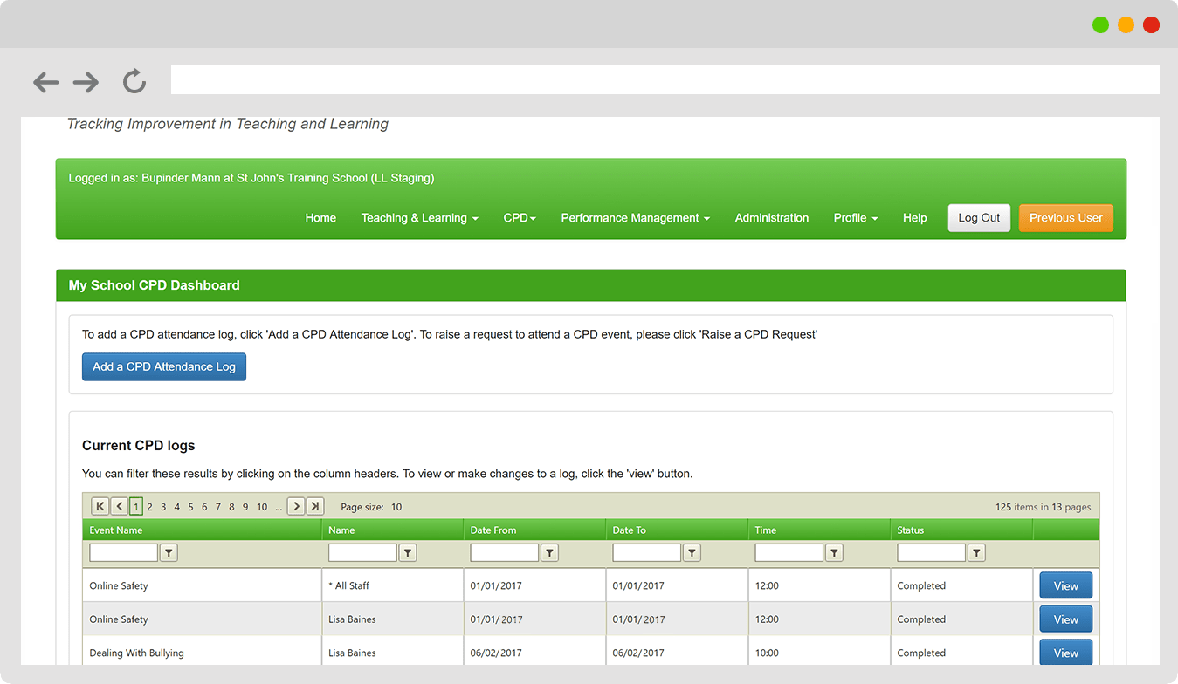Focus the Date From filter text box
This screenshot has height=684, width=1178.
(x=505, y=552)
